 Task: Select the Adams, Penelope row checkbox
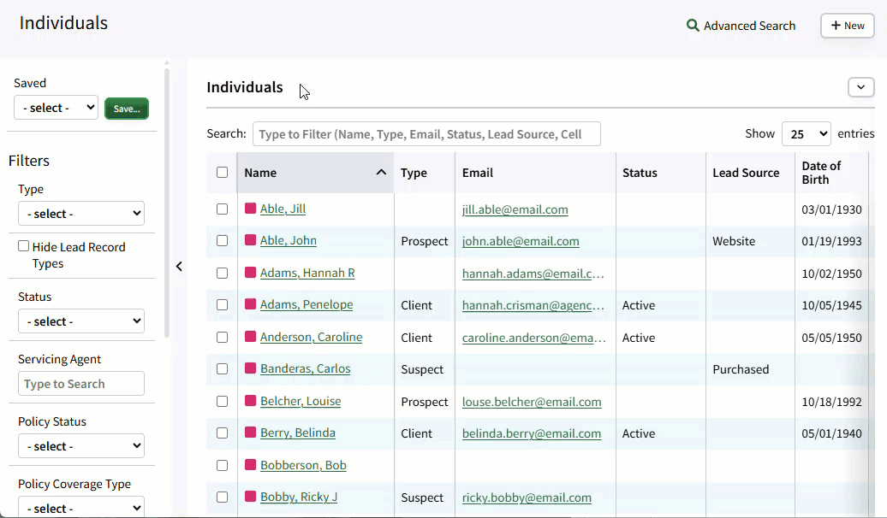223,304
